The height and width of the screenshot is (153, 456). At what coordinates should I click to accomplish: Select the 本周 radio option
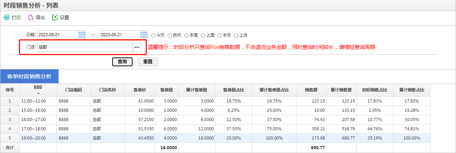coord(186,35)
